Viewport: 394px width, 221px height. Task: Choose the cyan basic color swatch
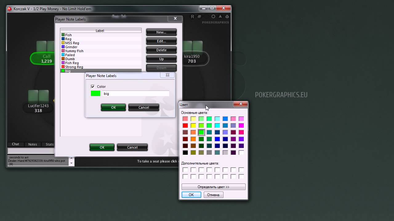(217, 126)
